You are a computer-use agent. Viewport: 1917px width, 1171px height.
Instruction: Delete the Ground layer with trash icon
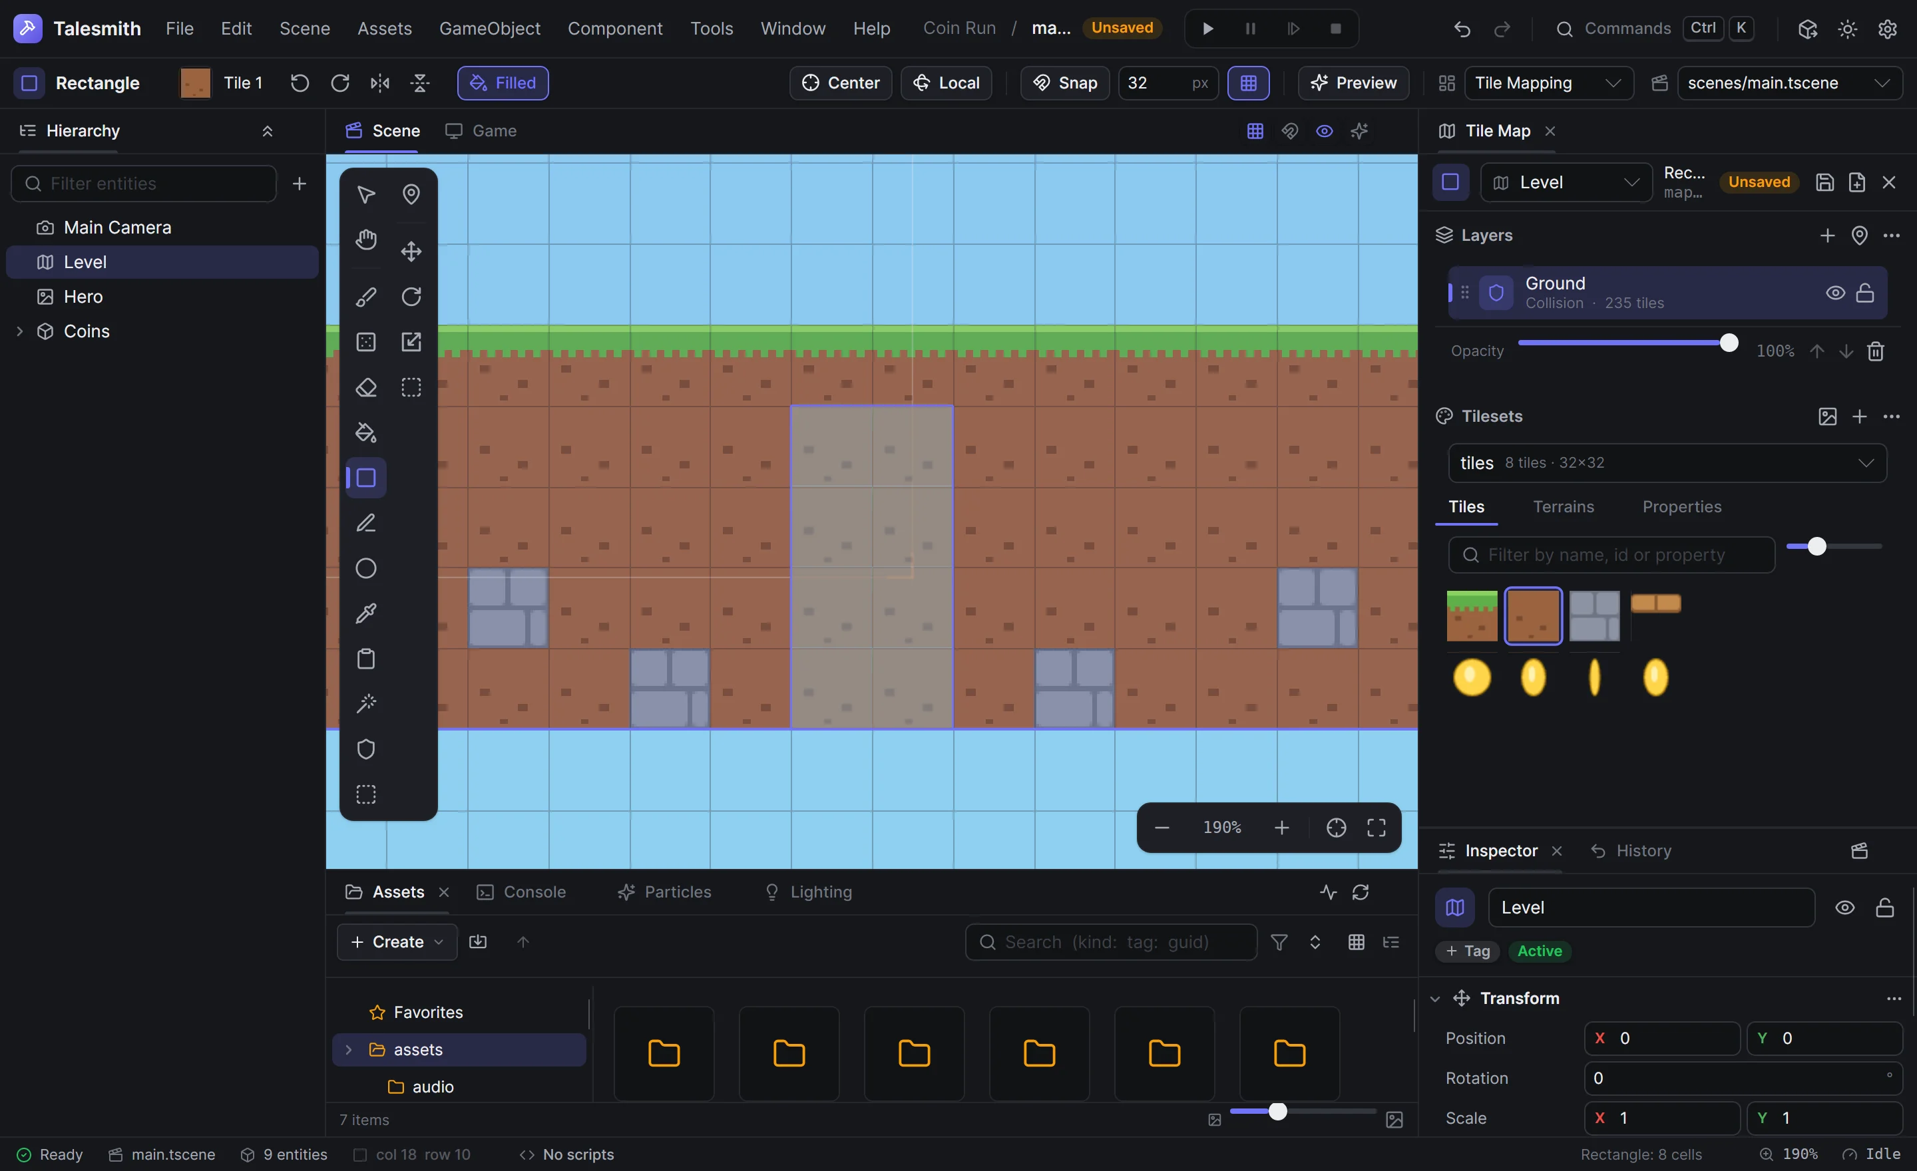coord(1876,351)
